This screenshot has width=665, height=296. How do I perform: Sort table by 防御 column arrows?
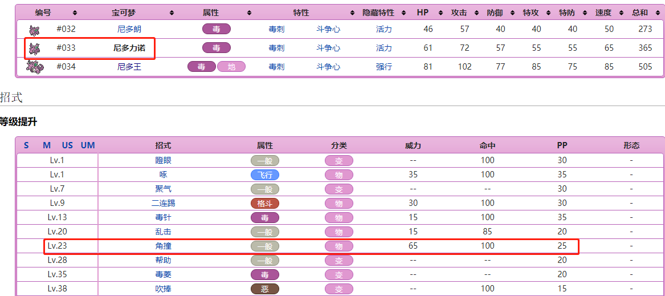[x=513, y=13]
